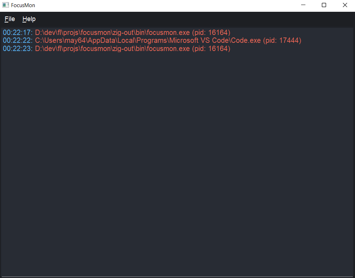Screen dimensions: 355x278
Task: Click the FocusMon app icon in title bar
Action: click(5, 5)
